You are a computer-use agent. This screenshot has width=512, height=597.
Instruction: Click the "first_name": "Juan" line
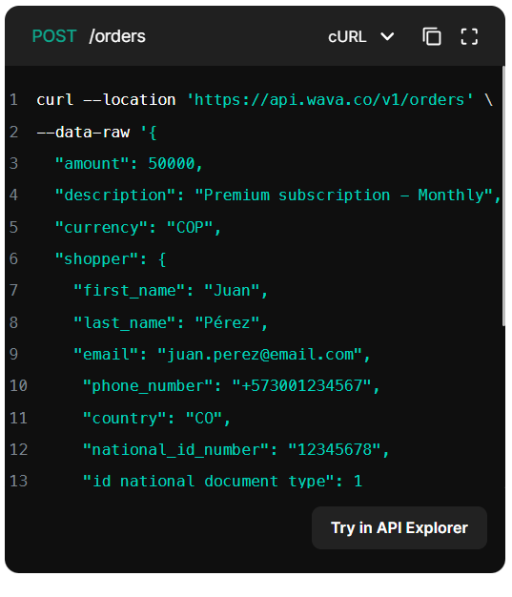click(x=171, y=291)
